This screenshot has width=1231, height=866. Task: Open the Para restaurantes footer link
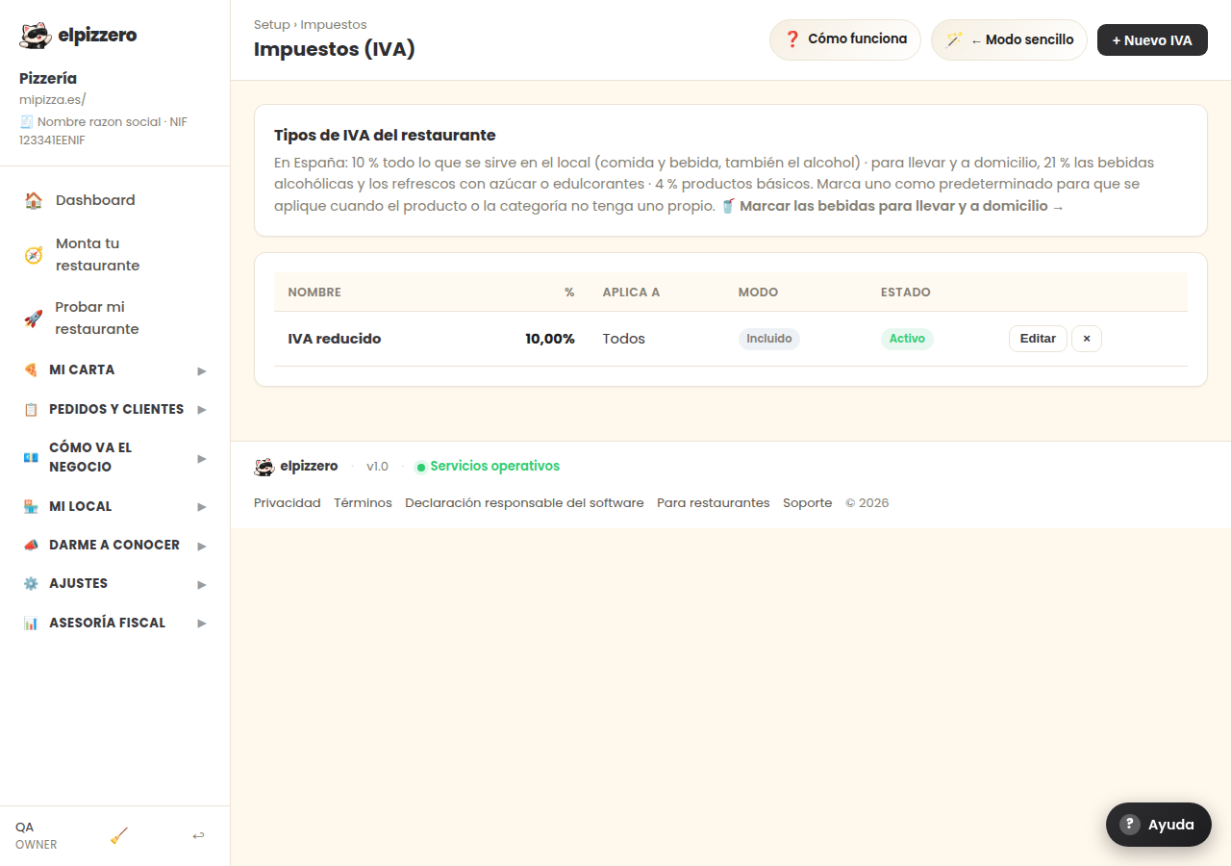[714, 502]
